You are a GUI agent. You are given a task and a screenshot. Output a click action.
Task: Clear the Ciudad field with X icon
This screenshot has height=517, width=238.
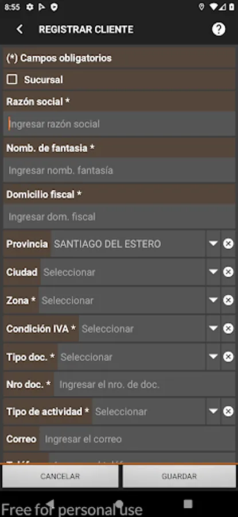(x=228, y=272)
